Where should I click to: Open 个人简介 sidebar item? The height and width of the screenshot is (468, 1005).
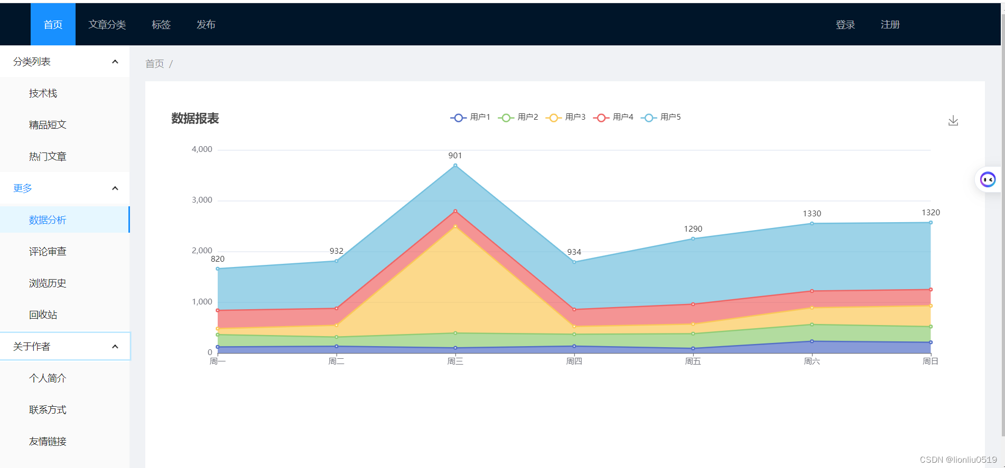pyautogui.click(x=64, y=378)
